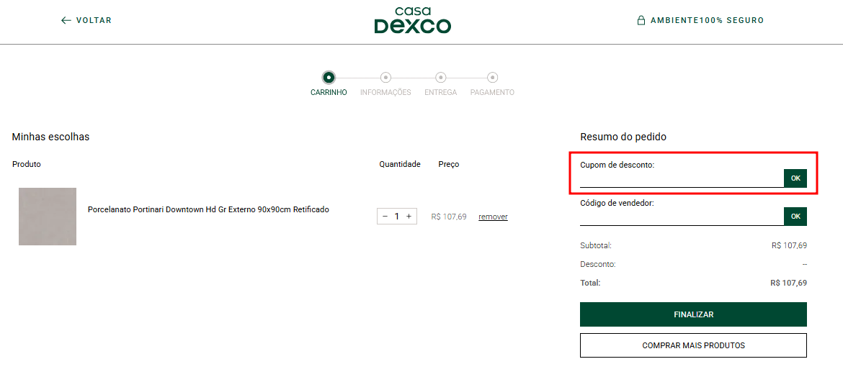Focus the Cupom de desconto input
843x377 pixels.
tap(681, 179)
